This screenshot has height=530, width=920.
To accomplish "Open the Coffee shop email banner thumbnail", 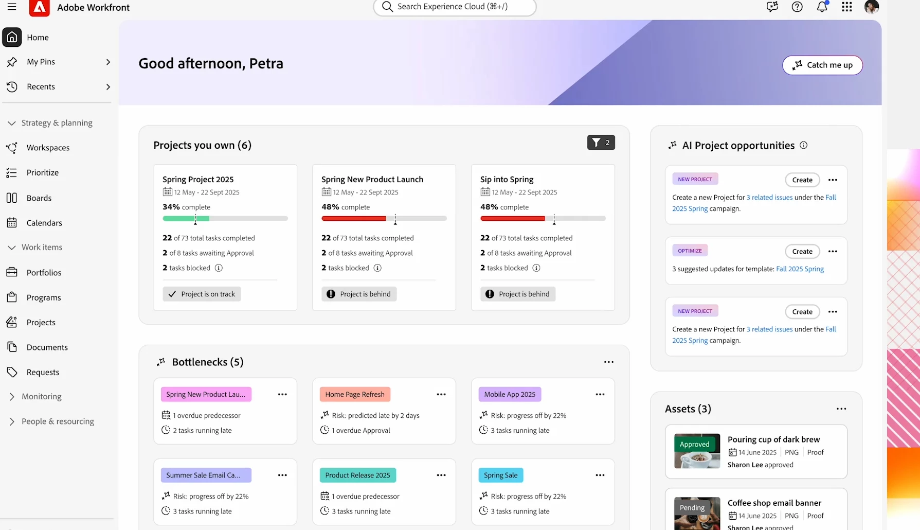I will point(697,514).
